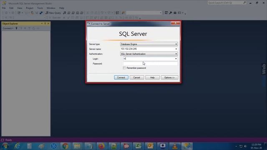Open the Windows Start button
267x150 pixels.
pos(5,146)
